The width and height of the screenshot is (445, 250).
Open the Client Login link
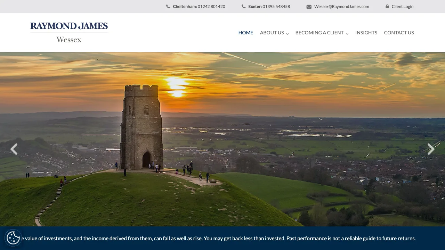click(x=403, y=6)
